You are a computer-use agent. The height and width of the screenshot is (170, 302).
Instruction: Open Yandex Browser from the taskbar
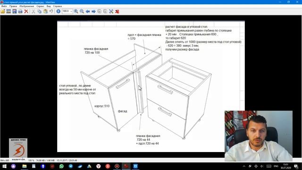pos(99,166)
